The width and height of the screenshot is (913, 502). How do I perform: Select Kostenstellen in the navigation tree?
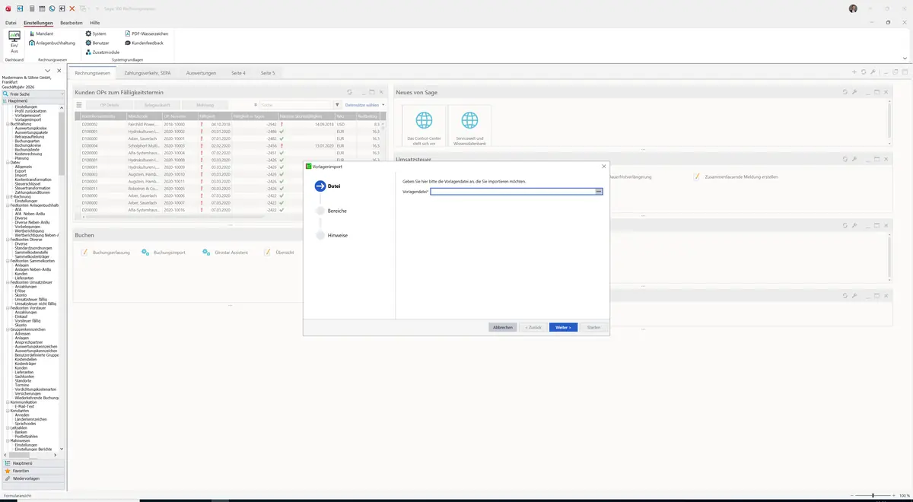pyautogui.click(x=27, y=359)
